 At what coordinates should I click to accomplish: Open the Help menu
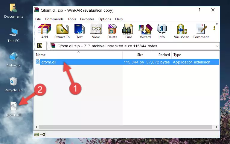tap(119, 19)
